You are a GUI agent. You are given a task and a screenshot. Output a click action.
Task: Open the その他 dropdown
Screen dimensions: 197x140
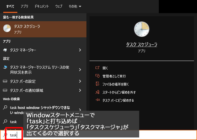(x=75, y=6)
